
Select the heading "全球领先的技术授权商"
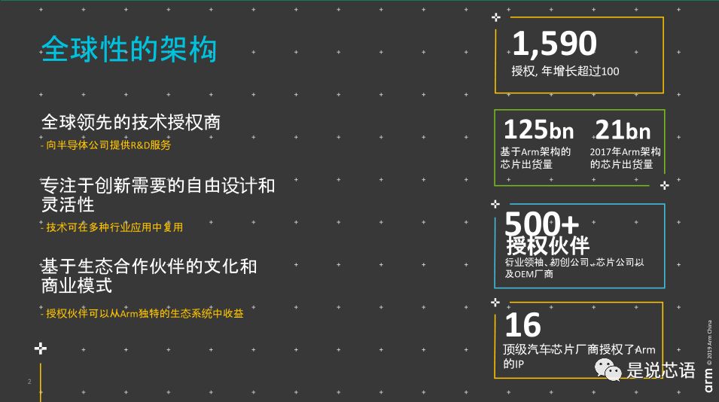click(131, 123)
